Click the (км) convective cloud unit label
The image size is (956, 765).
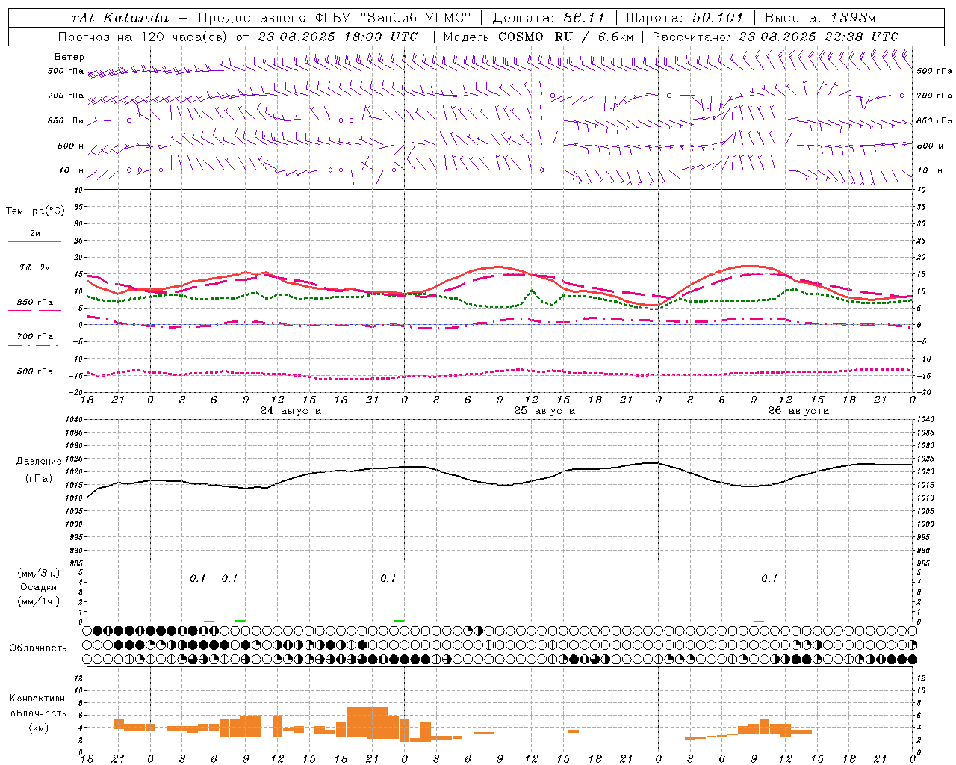(x=40, y=728)
